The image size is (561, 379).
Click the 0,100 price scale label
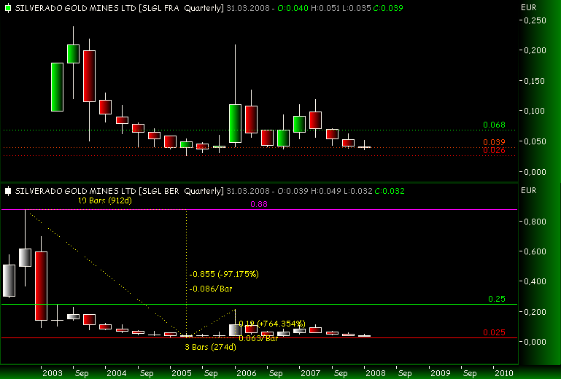tap(535, 111)
